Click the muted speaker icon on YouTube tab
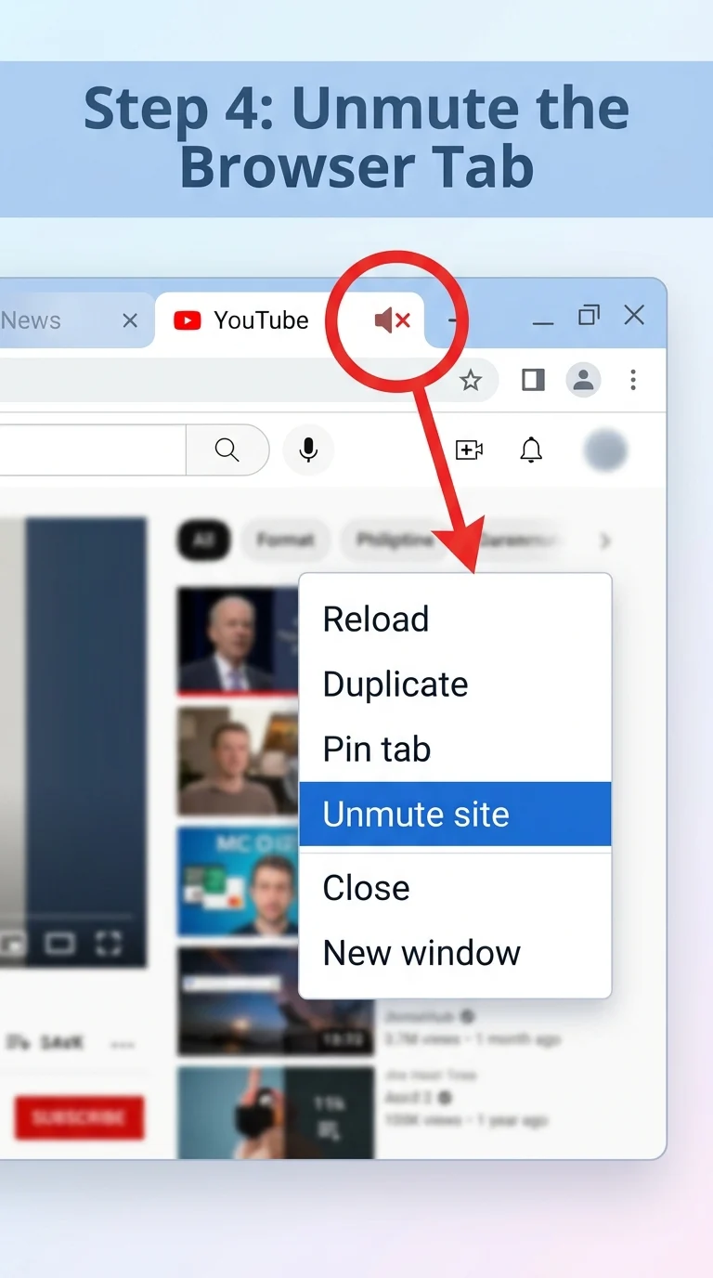Viewport: 713px width, 1278px height. tap(392, 321)
